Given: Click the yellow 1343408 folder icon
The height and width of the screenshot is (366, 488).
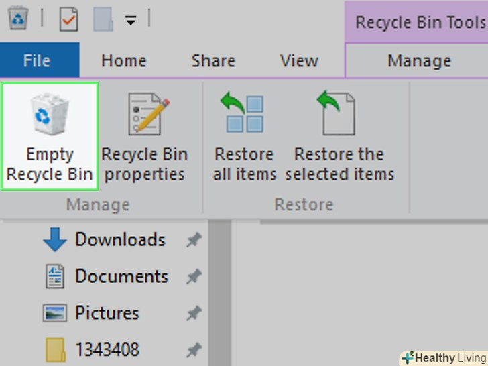Looking at the screenshot, I should 56,350.
